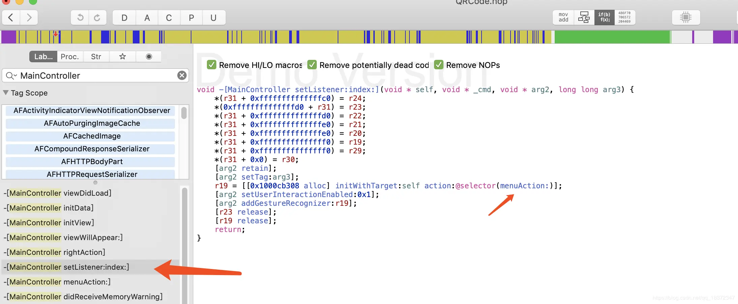Select MainController menuAction: label

tap(91, 282)
